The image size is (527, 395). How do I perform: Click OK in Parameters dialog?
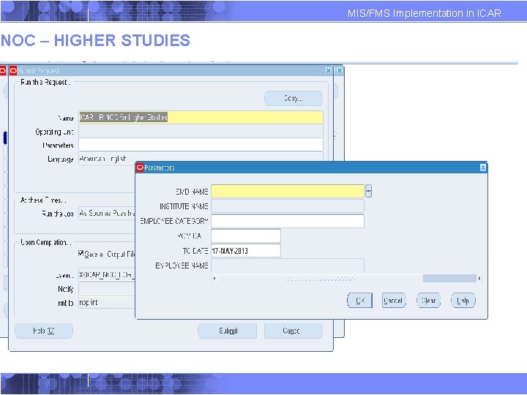coord(359,301)
